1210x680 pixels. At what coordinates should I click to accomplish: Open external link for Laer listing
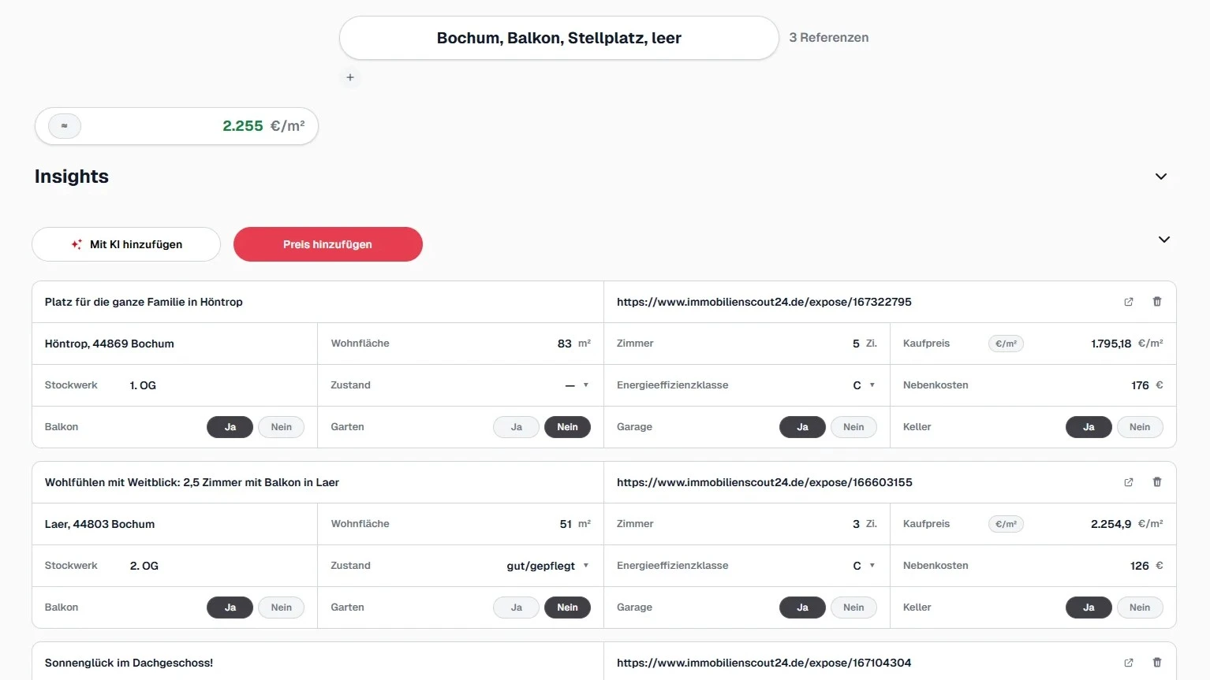click(1129, 482)
